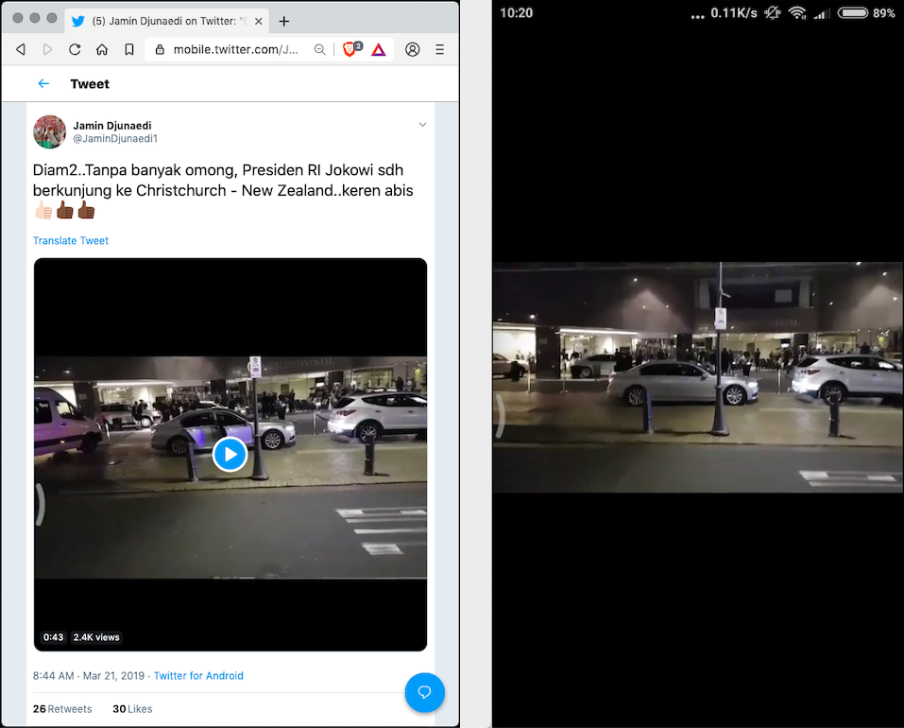The image size is (904, 728).
Task: Open the Brave Rewards triangle icon
Action: click(x=378, y=49)
